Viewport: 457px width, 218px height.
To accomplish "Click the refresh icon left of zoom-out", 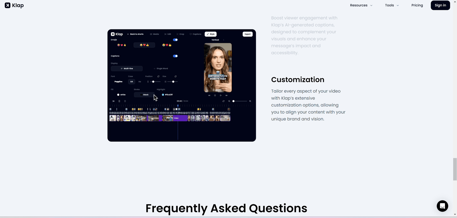I will pos(223,101).
